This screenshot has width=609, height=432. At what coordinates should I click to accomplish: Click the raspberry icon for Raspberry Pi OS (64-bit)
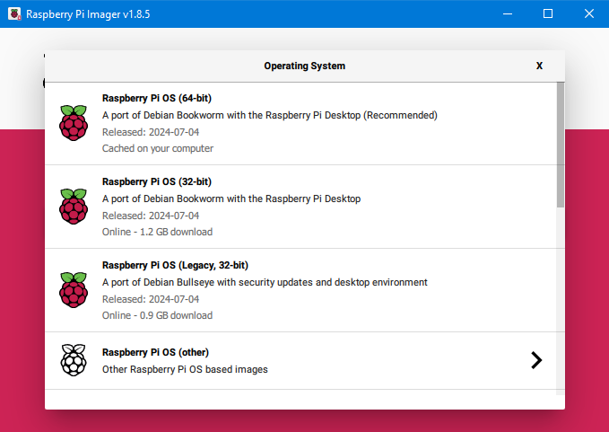pos(74,123)
